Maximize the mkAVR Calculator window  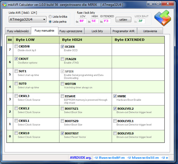click(158, 4)
